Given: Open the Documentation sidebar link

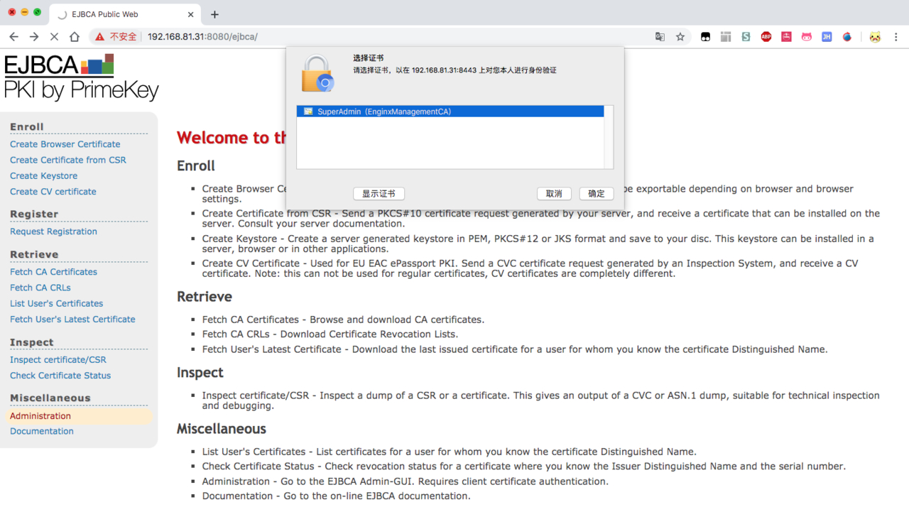Looking at the screenshot, I should pos(42,431).
